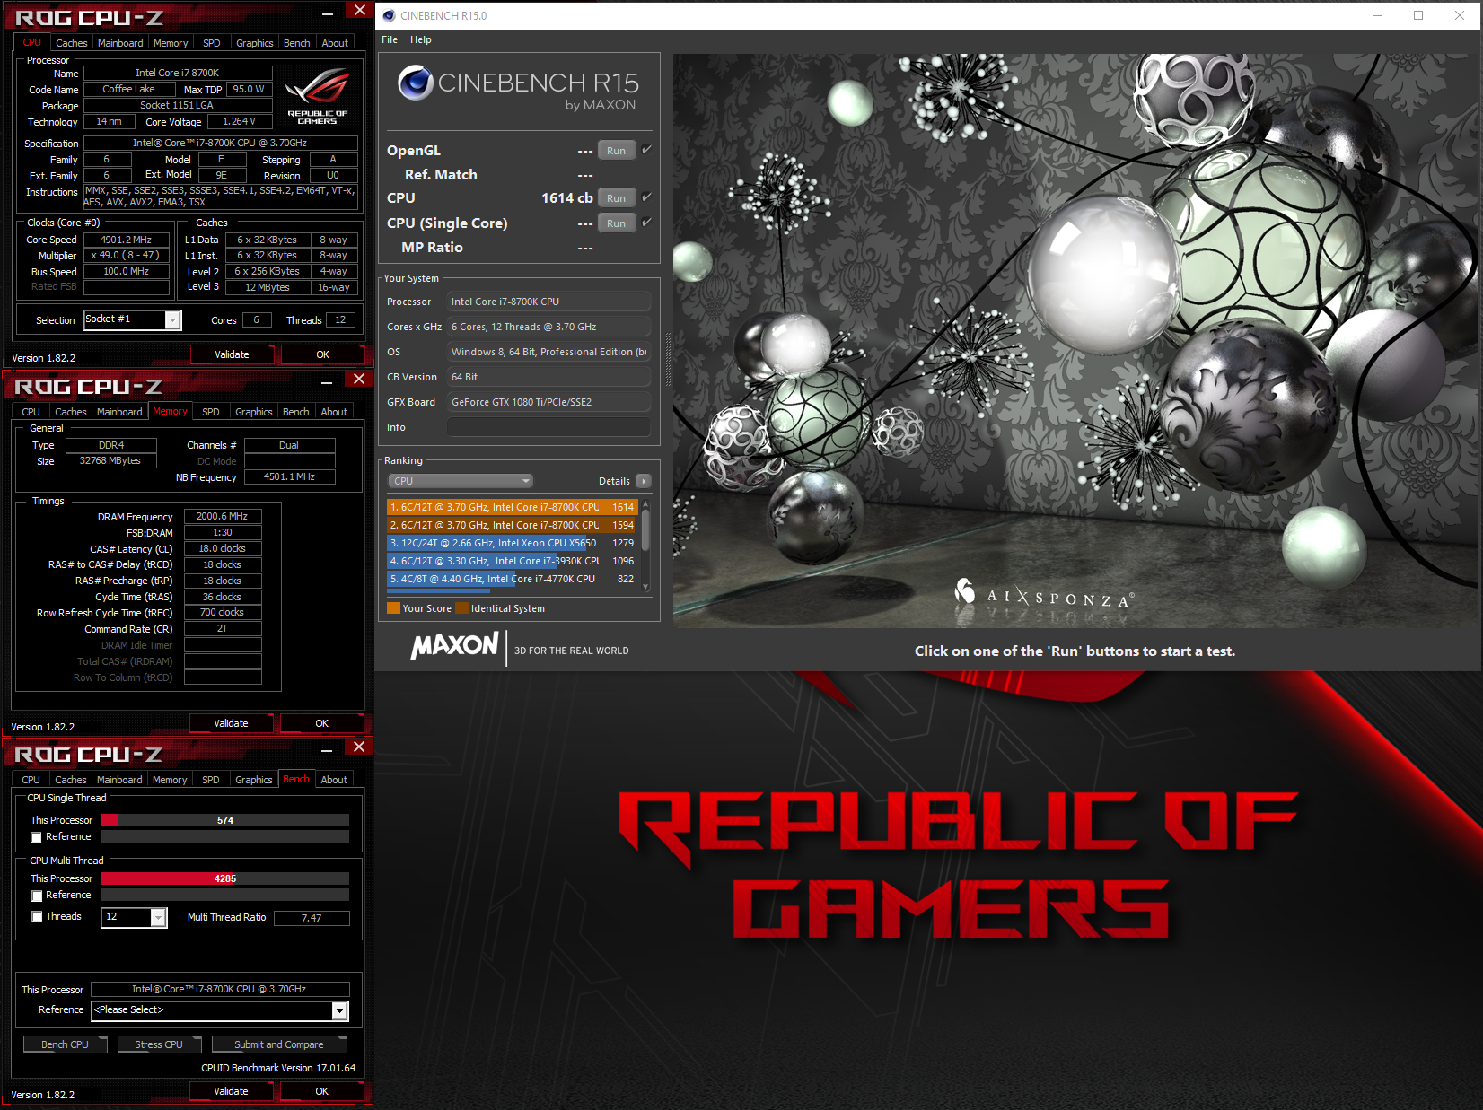This screenshot has width=1483, height=1110.
Task: Switch to Mainboard tab in top CPU-Z window
Action: point(120,43)
